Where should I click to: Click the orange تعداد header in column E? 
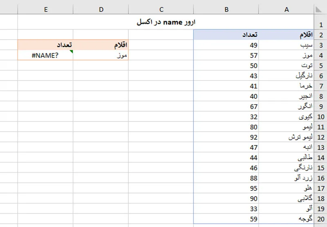[x=45, y=45]
